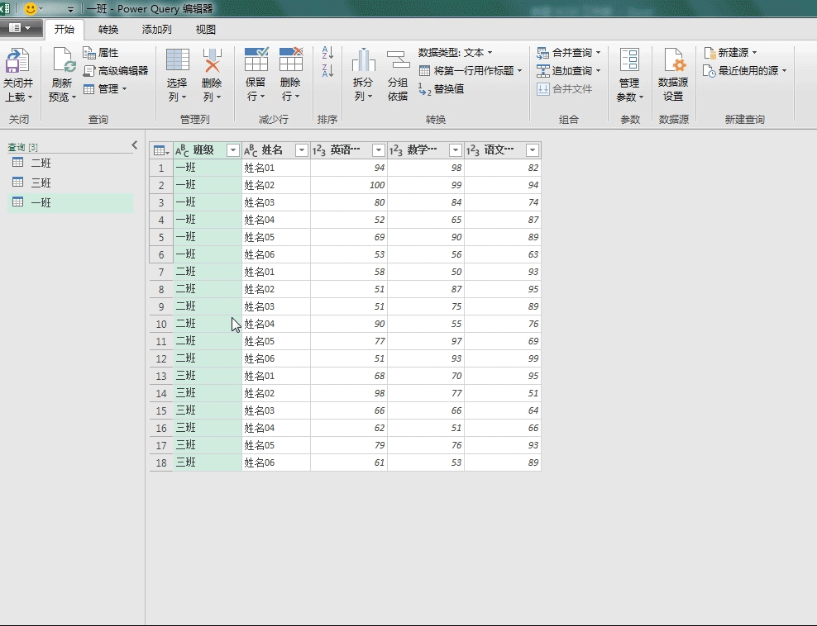Click the Split Column icon
The image size is (817, 626).
(363, 62)
